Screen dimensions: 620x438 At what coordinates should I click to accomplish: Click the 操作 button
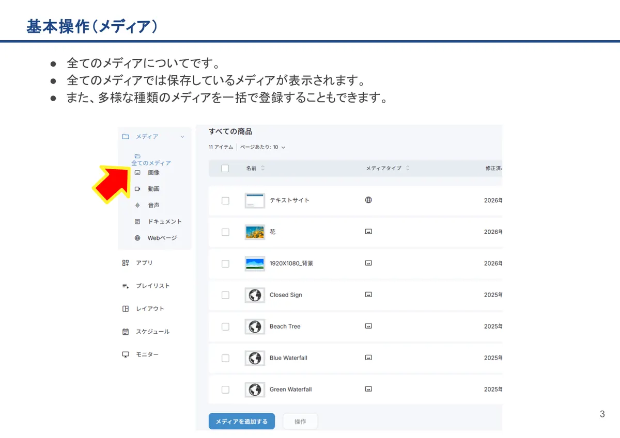pos(300,421)
